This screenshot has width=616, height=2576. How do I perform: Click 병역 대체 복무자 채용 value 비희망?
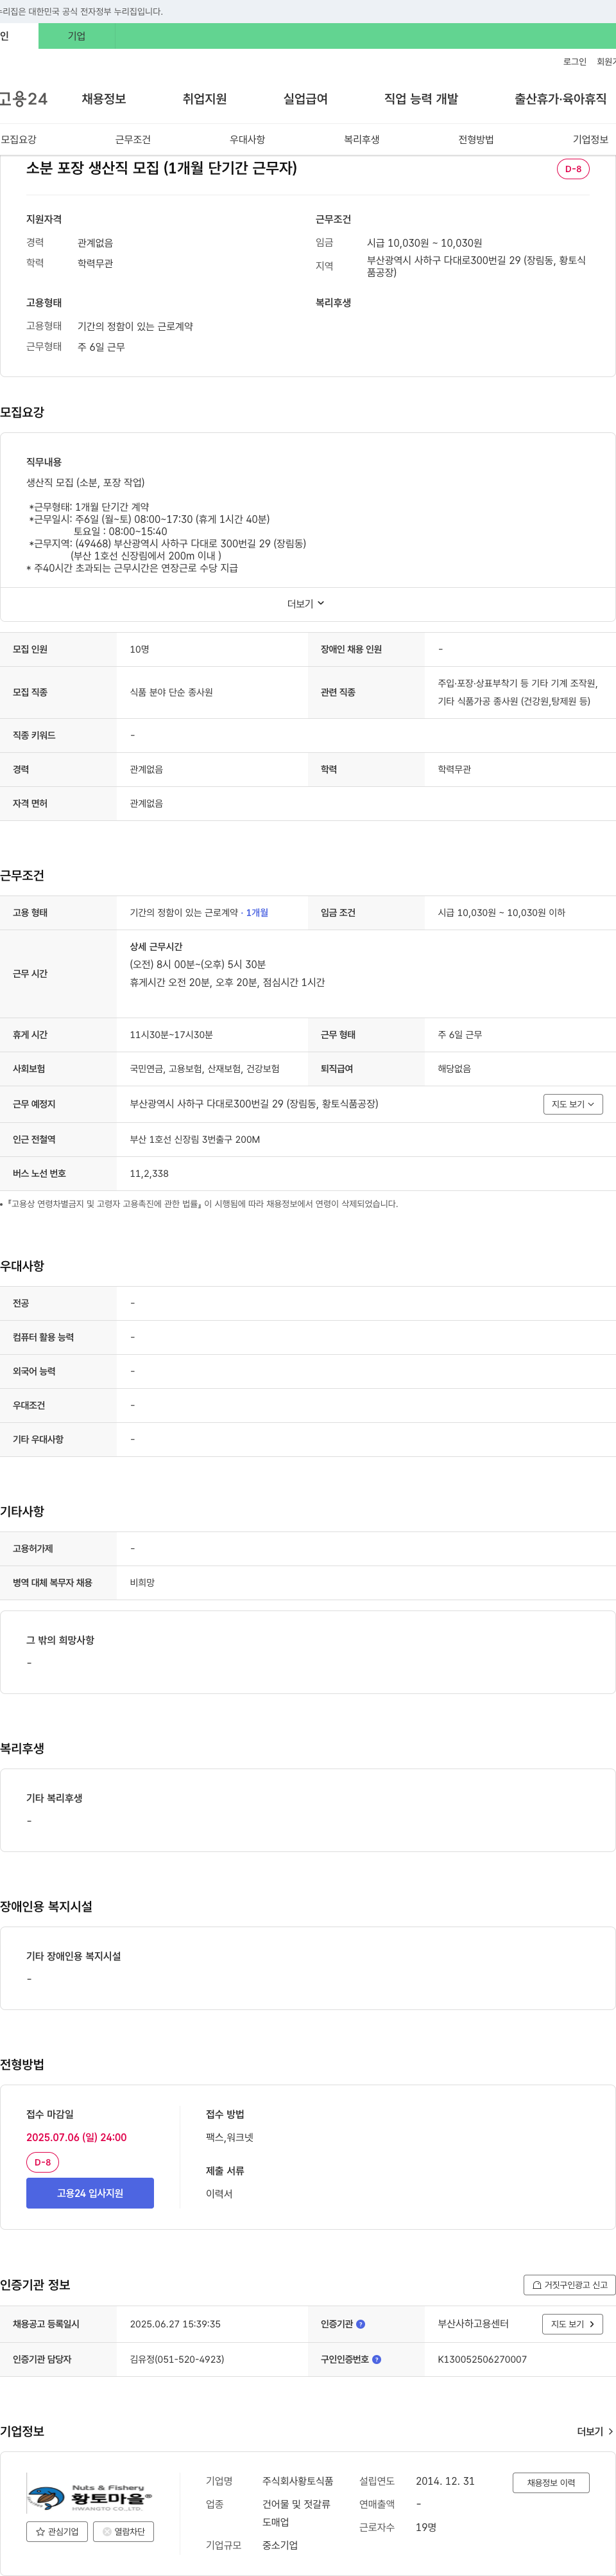pyautogui.click(x=142, y=1583)
